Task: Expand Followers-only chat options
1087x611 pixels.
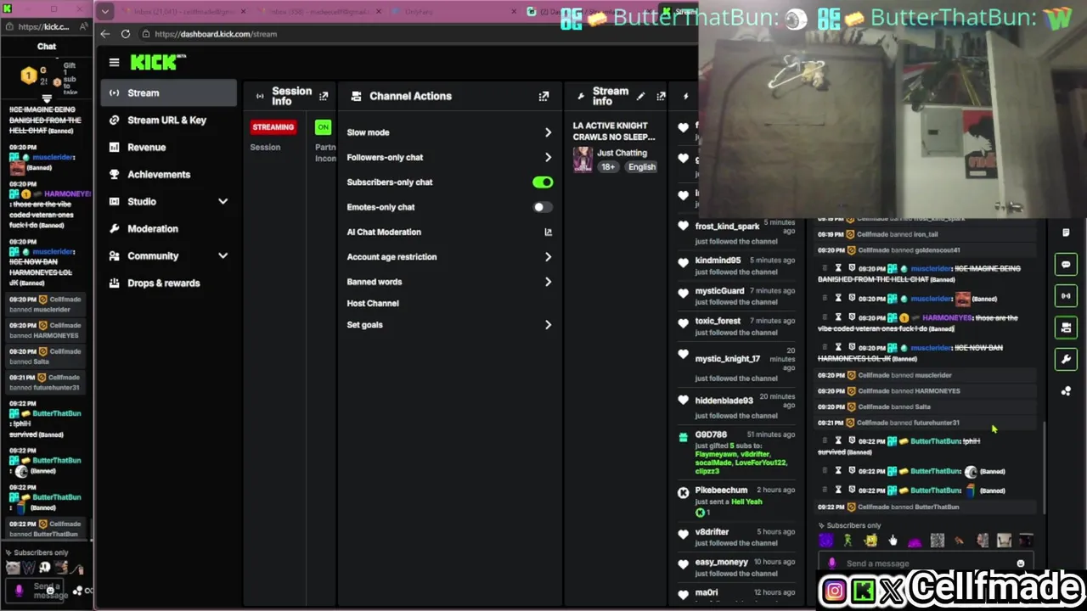Action: [x=548, y=157]
